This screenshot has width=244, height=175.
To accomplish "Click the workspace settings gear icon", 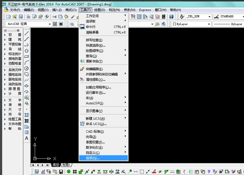I will click(55, 24).
